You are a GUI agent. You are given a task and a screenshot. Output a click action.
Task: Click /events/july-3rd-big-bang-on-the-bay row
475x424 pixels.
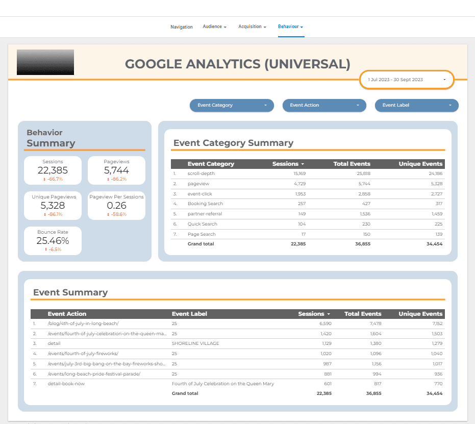coord(238,364)
